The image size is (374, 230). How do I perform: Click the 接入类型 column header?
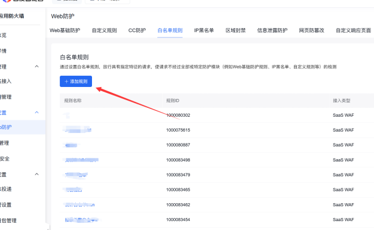tap(342, 101)
